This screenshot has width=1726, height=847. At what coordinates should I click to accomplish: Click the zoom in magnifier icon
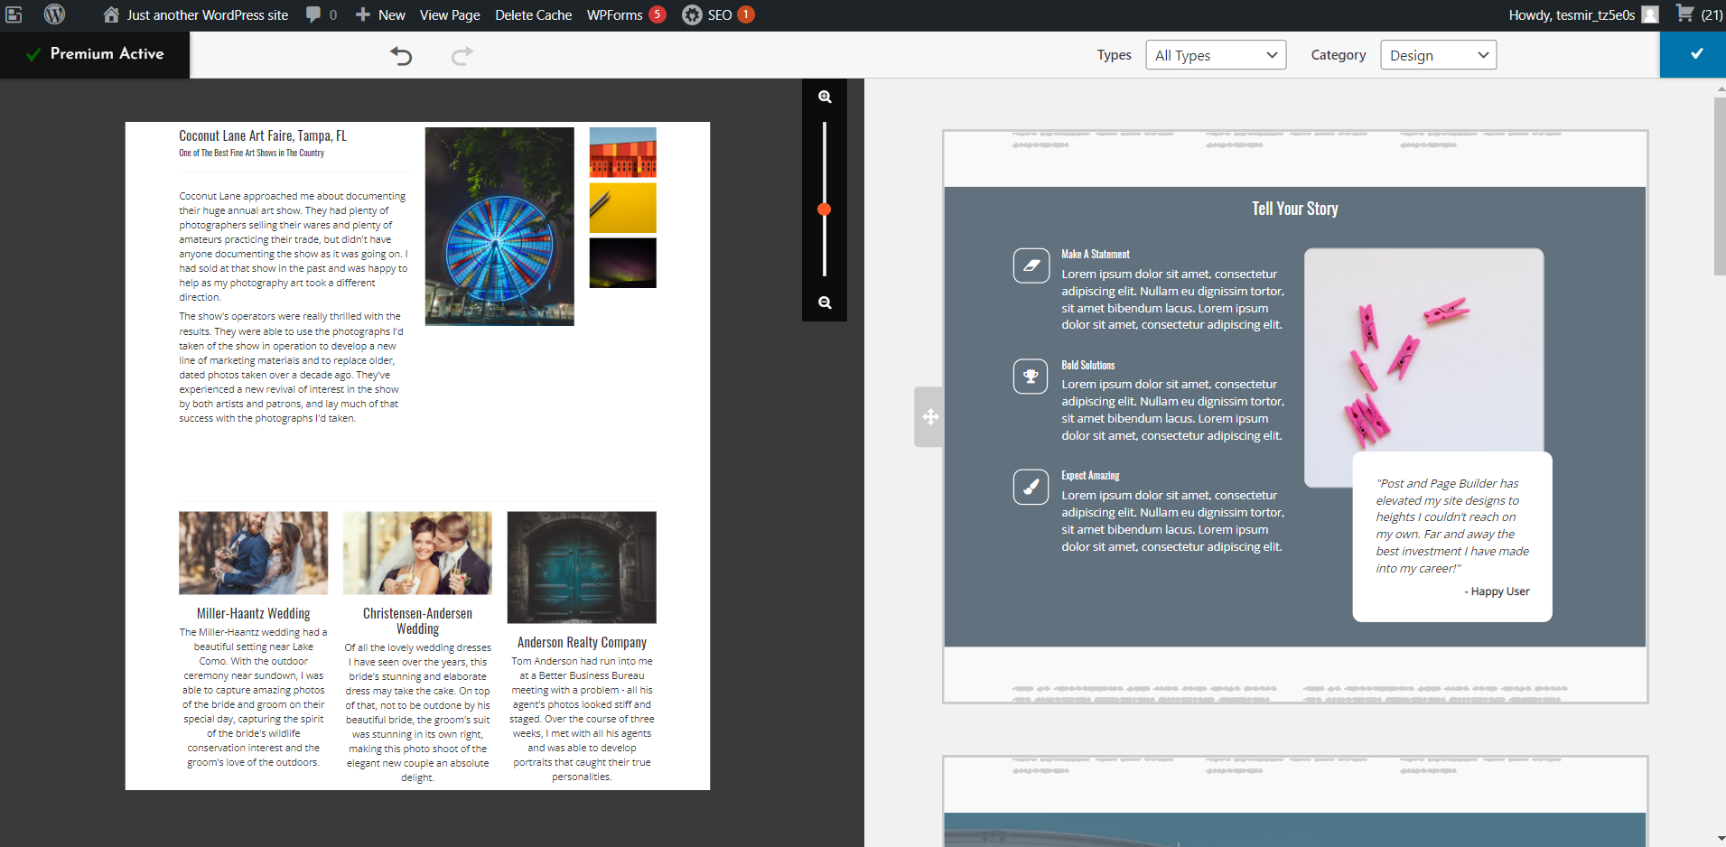point(825,97)
